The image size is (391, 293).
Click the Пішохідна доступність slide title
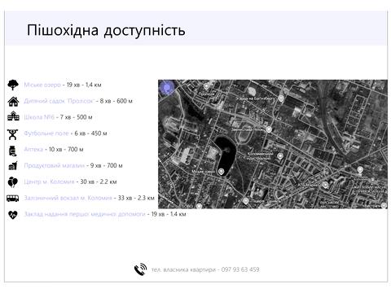pyautogui.click(x=106, y=30)
